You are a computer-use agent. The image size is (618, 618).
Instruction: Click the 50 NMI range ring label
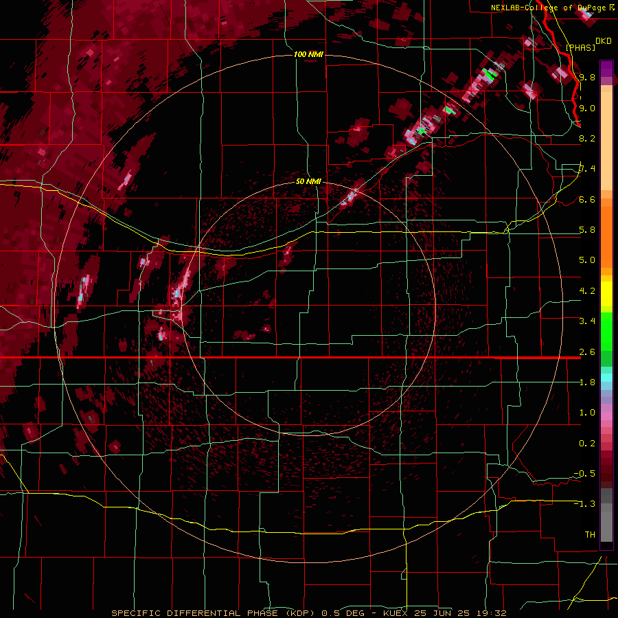(308, 181)
